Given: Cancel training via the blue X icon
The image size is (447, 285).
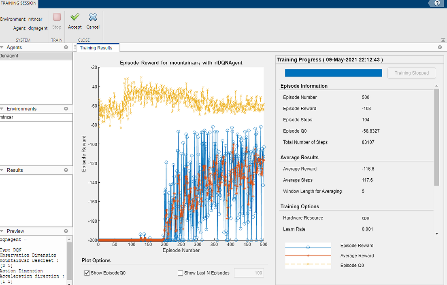Looking at the screenshot, I should click(93, 21).
